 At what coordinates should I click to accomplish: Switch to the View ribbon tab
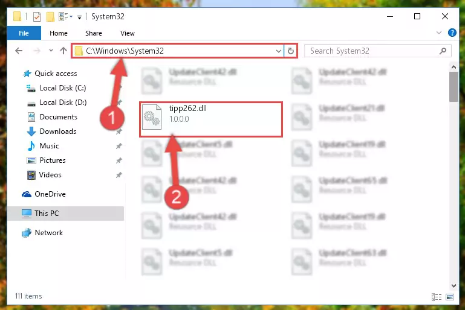(128, 33)
